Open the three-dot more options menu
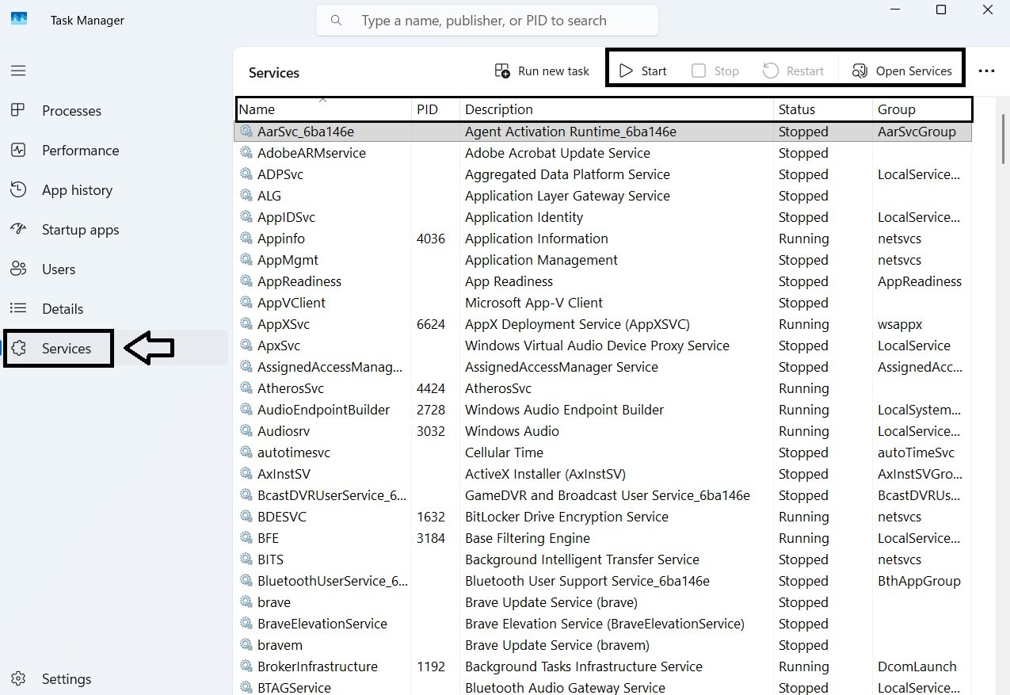Screen dimensions: 1010x695 click(986, 71)
